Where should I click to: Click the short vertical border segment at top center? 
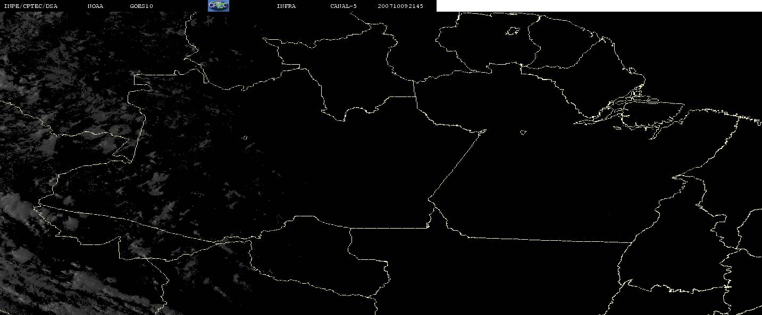414,89
